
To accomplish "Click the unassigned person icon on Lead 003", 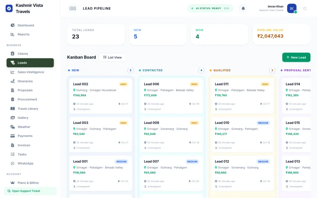I will [x=74, y=148].
